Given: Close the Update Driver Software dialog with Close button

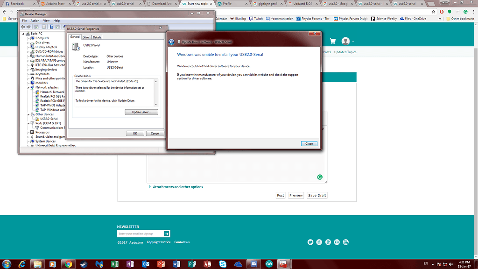Looking at the screenshot, I should (309, 143).
